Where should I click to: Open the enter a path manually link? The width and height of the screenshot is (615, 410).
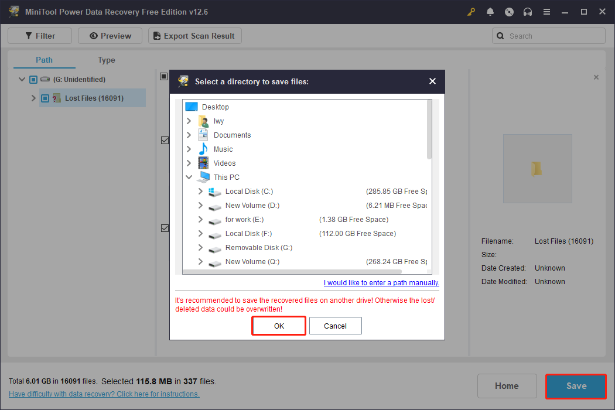tap(381, 282)
